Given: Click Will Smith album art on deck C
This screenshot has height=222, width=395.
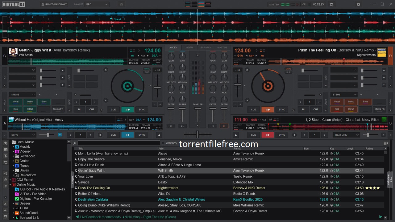Looking at the screenshot, I should 13,52.
